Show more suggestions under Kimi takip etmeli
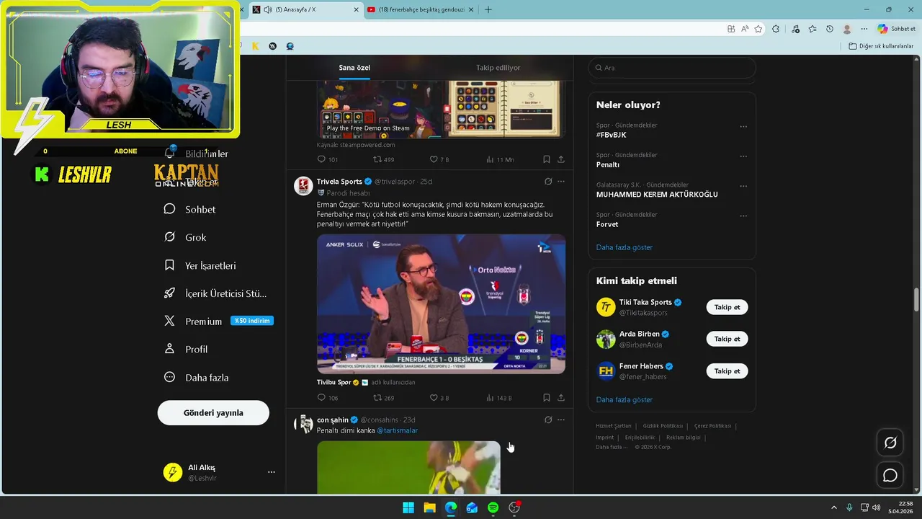 point(624,399)
